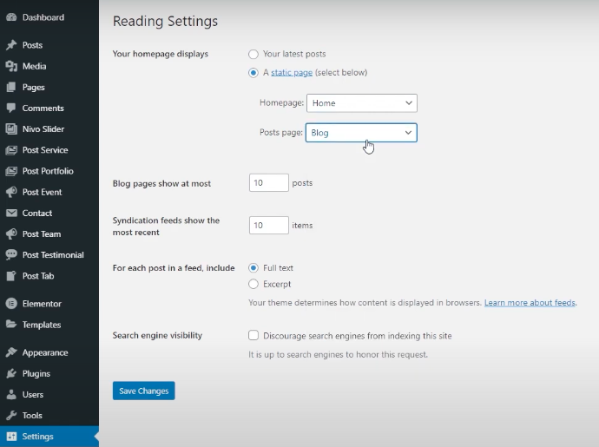Go to Post Portfolio in sidebar
This screenshot has width=599, height=447.
point(48,171)
